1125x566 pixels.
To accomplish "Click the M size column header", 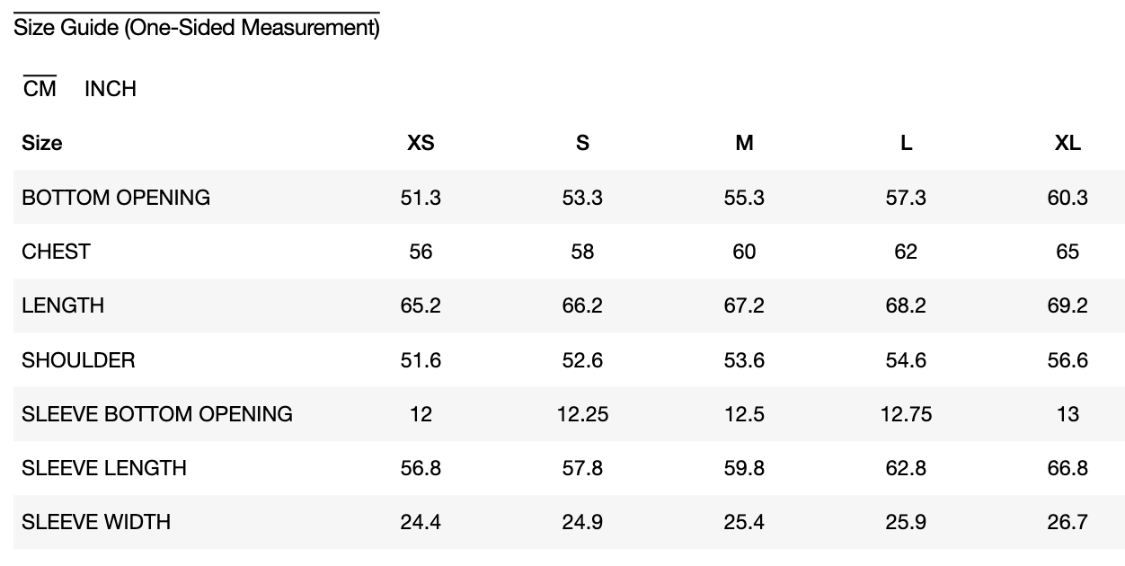I will pyautogui.click(x=744, y=143).
